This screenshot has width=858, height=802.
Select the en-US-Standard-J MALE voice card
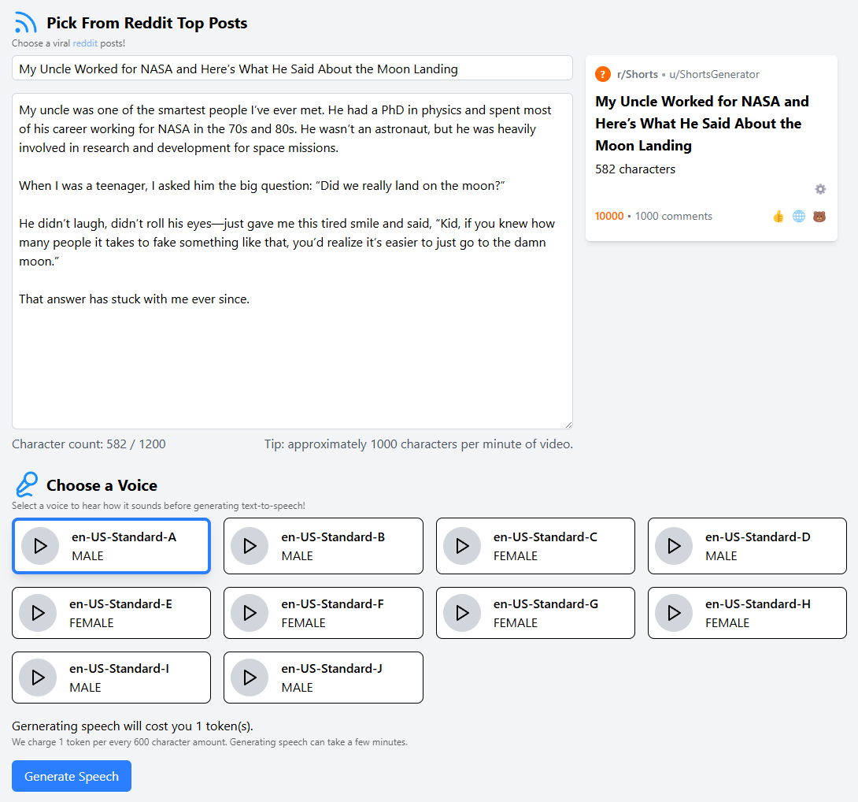[x=324, y=678]
